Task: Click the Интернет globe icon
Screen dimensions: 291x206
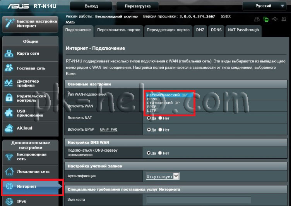Action: 9,186
